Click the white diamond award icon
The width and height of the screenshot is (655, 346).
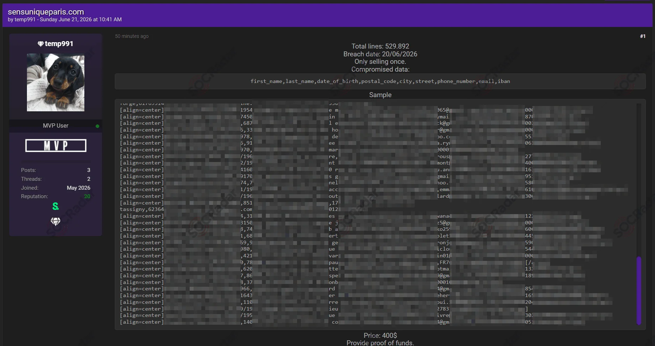pyautogui.click(x=56, y=222)
